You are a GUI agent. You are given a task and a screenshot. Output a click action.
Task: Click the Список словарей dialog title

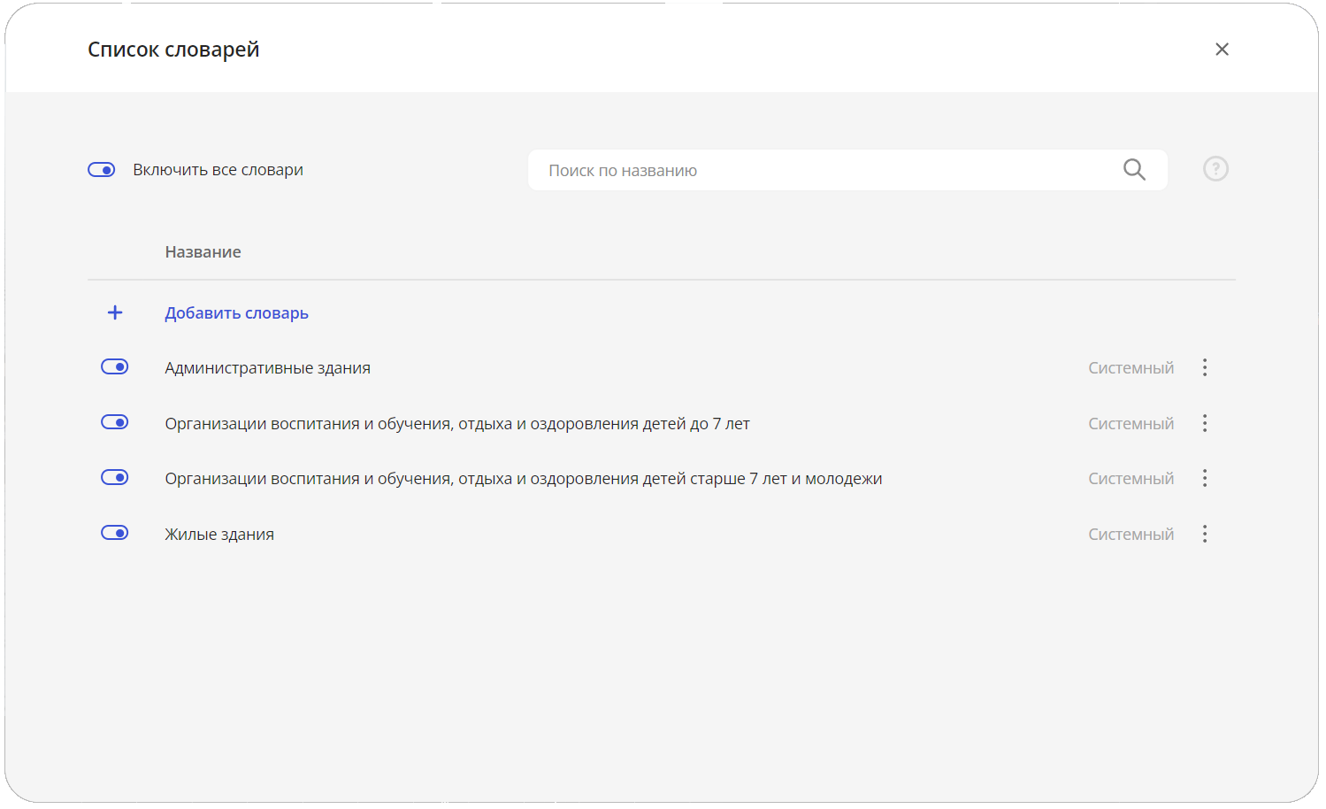173,50
